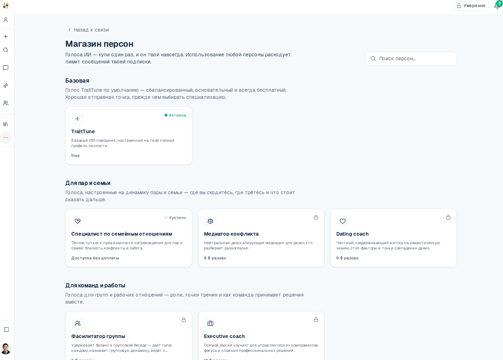
Task: Click the plus icon to create new
Action: coord(6,36)
